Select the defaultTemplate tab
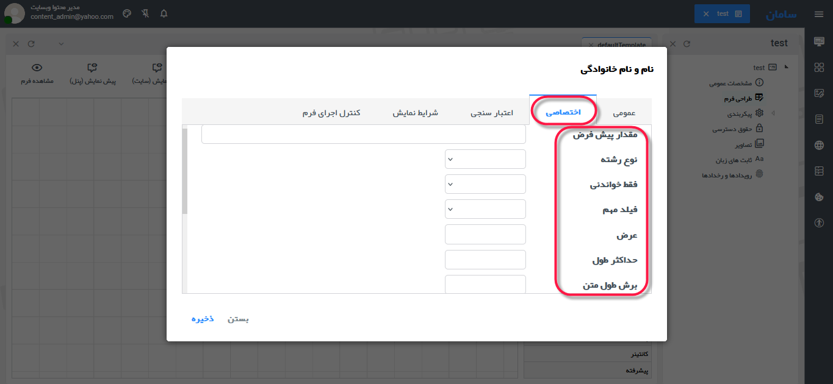Screen dimensions: 833x384 coord(617,46)
